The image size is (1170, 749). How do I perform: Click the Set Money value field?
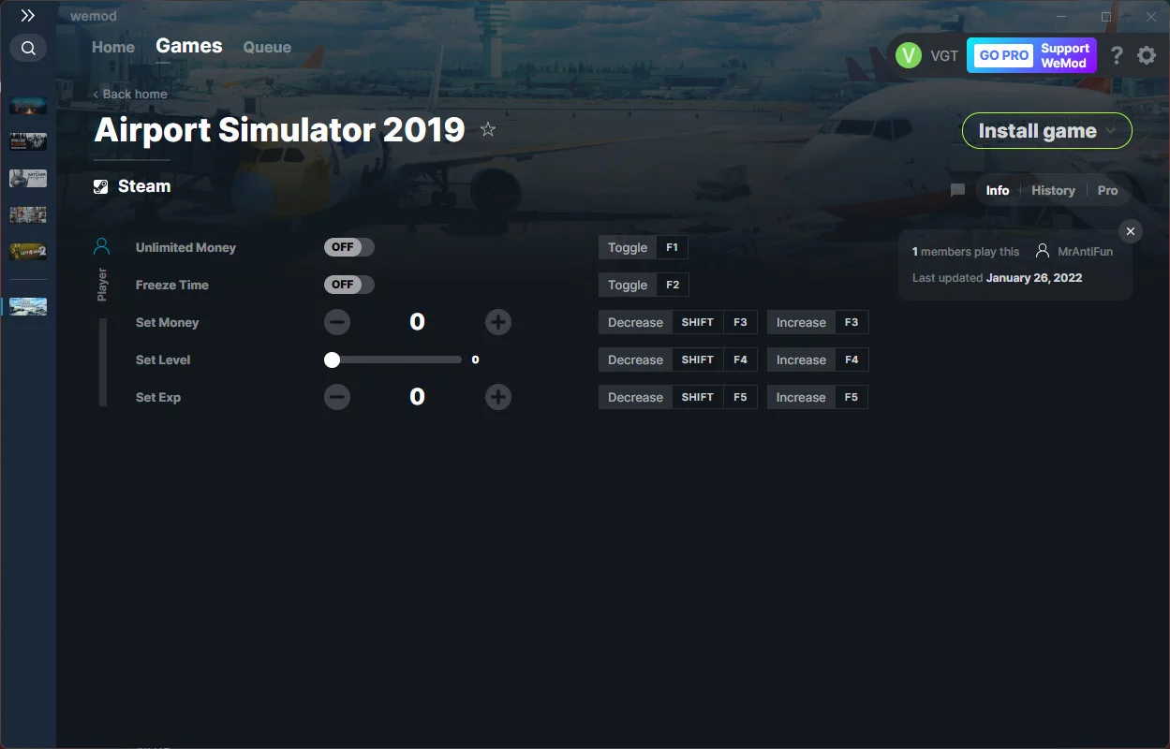coord(418,322)
